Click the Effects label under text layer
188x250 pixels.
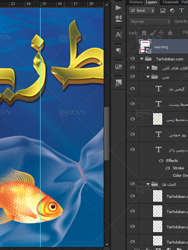172,161
